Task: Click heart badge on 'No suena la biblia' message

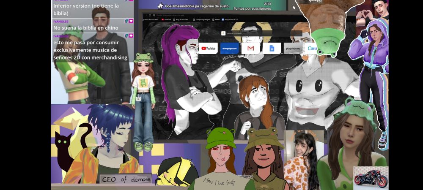Action: click(131, 21)
